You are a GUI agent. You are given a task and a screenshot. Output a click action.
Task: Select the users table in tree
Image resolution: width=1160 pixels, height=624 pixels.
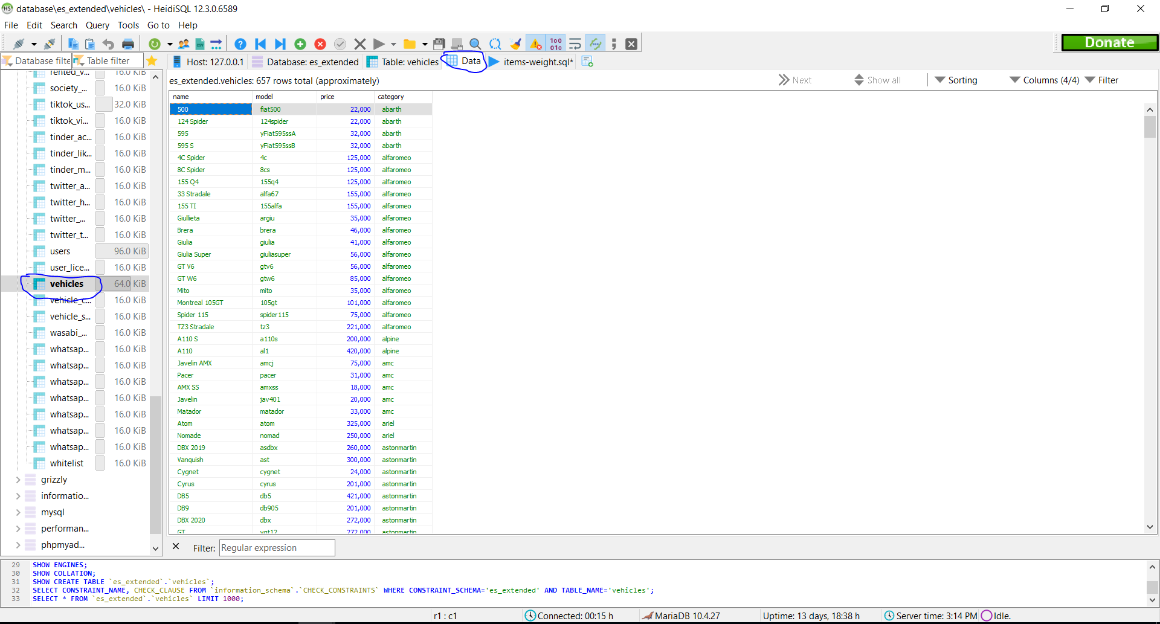coord(60,251)
